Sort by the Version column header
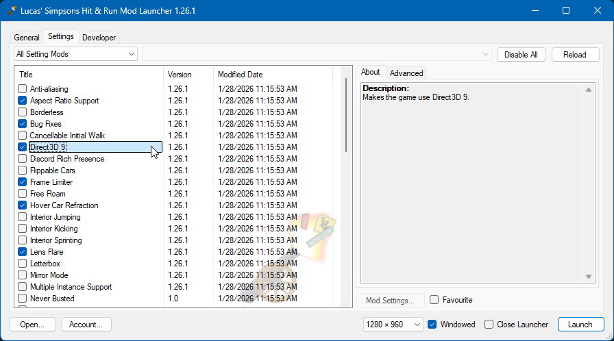This screenshot has height=341, width=614. pyautogui.click(x=188, y=75)
